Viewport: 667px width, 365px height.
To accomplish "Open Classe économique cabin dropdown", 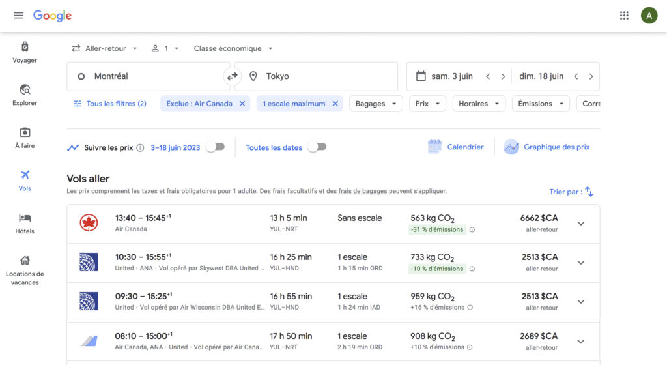I will pyautogui.click(x=233, y=48).
